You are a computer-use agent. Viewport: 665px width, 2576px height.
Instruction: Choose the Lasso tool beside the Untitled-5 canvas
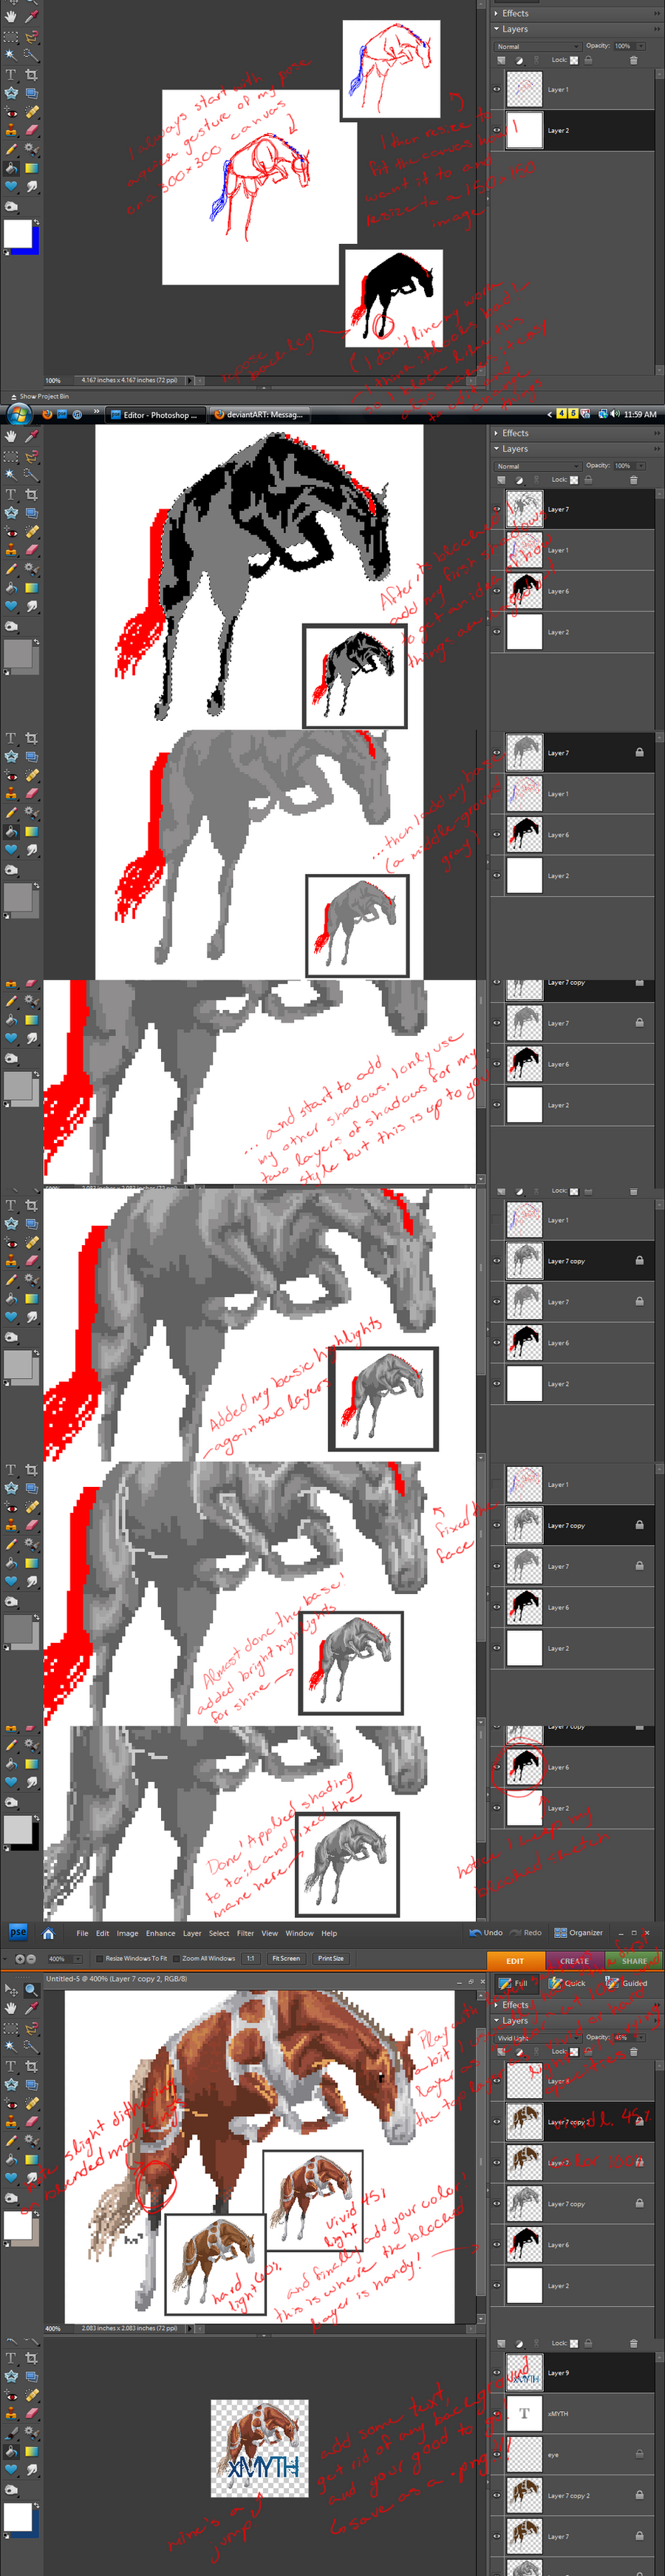tap(32, 2029)
